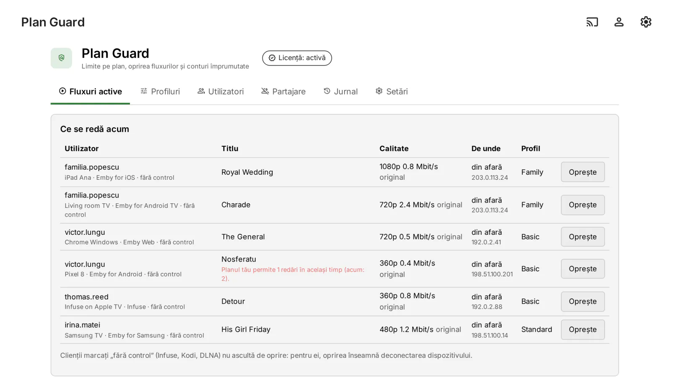Select the Royal Wedding title cell
The image size is (673, 378).
pyautogui.click(x=247, y=172)
